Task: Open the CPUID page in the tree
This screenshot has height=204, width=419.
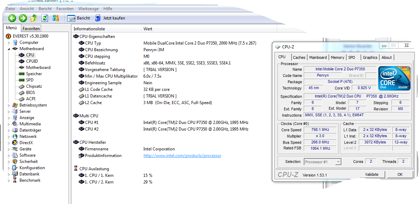Action: (32, 61)
